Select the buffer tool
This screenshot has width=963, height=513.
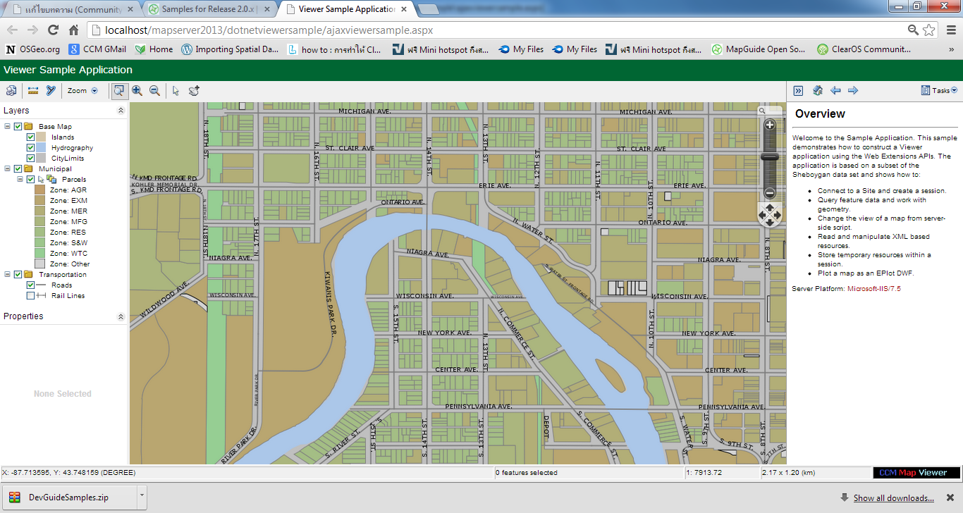50,90
